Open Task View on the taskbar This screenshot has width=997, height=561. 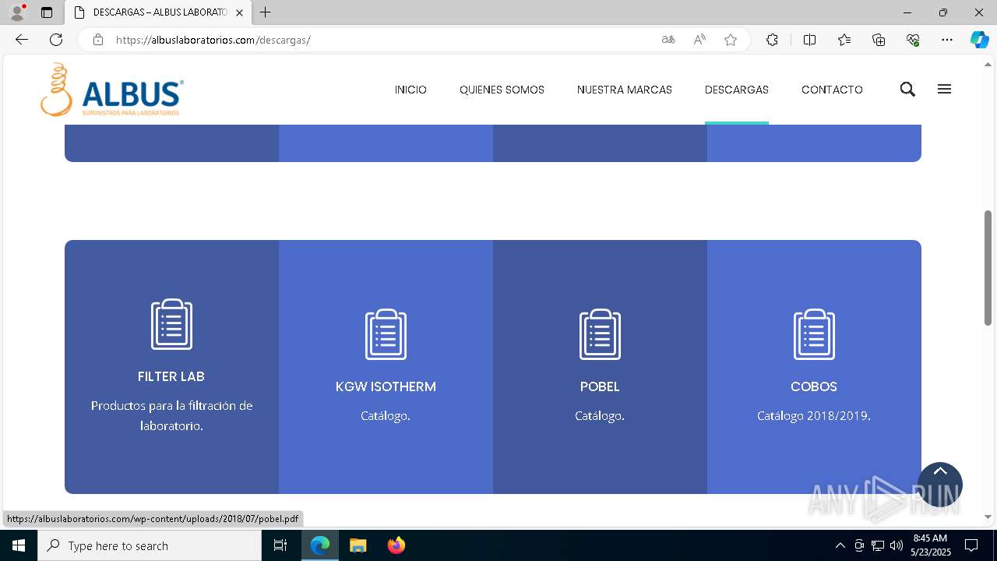pos(280,545)
